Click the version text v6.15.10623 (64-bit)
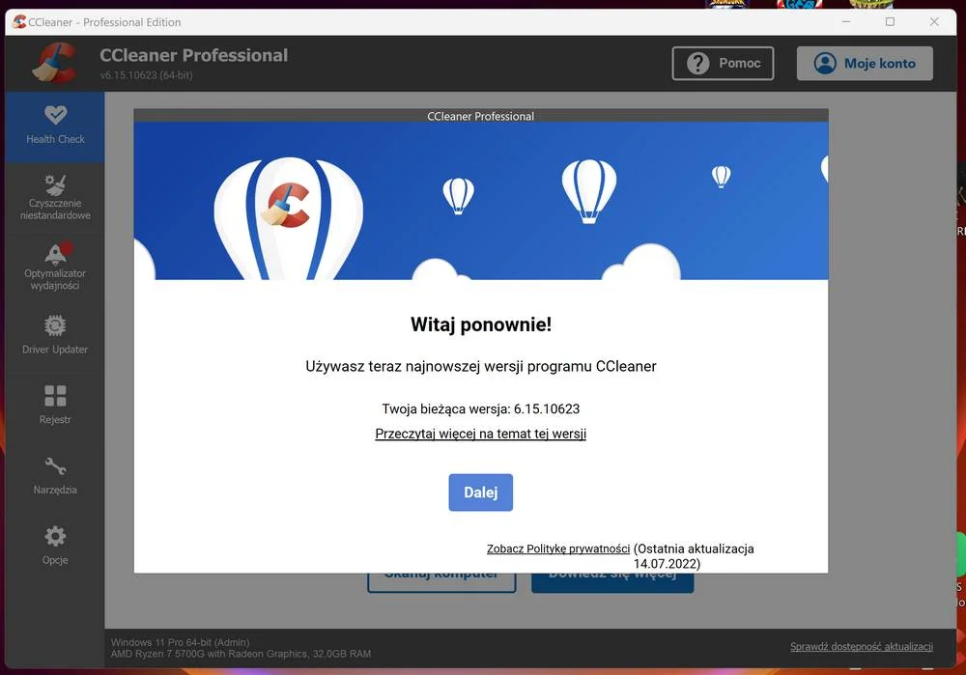Image resolution: width=966 pixels, height=675 pixels. (x=146, y=75)
